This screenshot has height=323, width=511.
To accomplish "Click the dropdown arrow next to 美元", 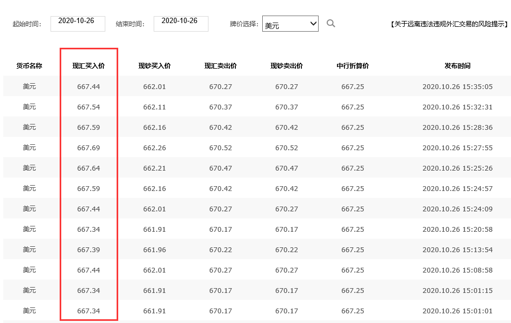I will 314,24.
